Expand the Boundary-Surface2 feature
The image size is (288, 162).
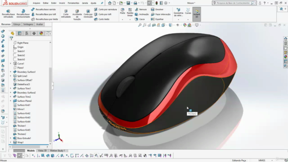(10, 93)
